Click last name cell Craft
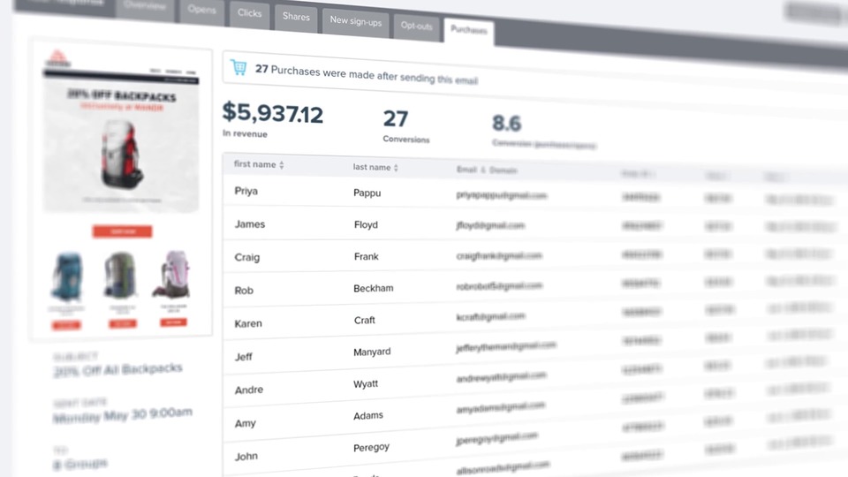The width and height of the screenshot is (848, 477). tap(365, 320)
